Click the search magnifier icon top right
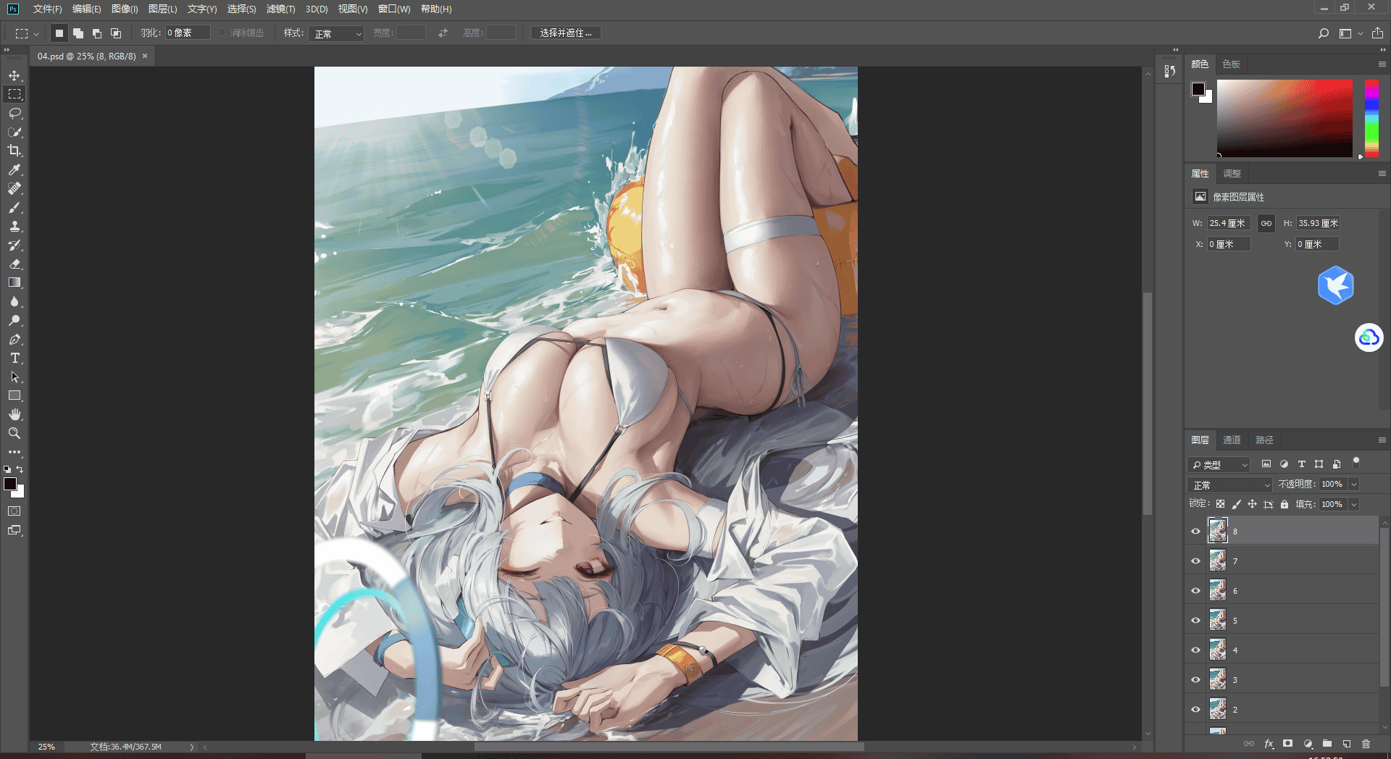The width and height of the screenshot is (1391, 759). (1323, 33)
